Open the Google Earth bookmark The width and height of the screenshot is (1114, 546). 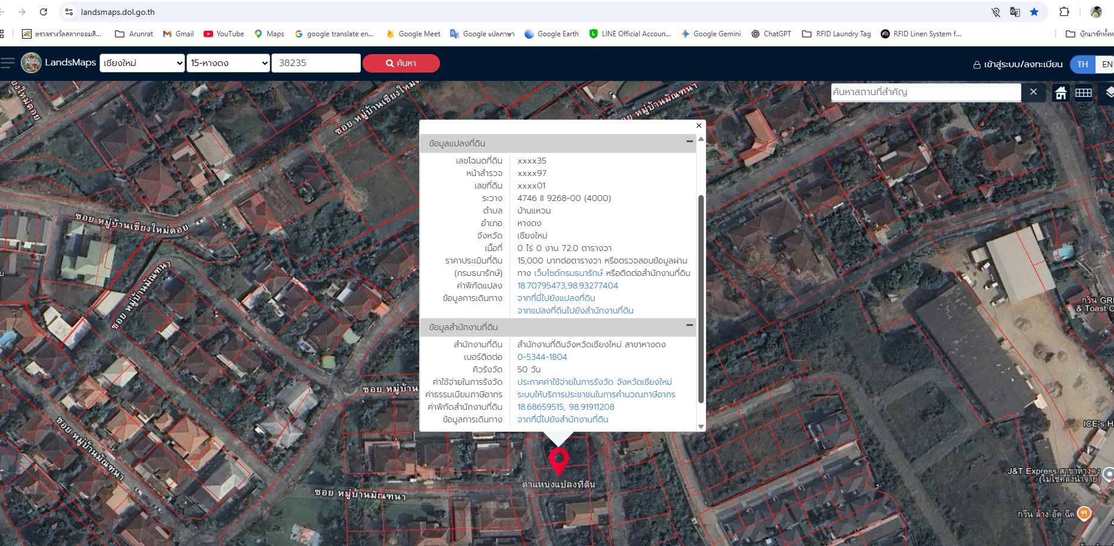[551, 34]
